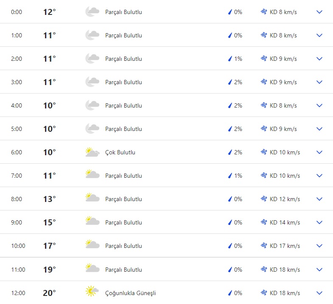Click the Çok Bulutlu condition label
The width and height of the screenshot is (333, 304).
120,152
